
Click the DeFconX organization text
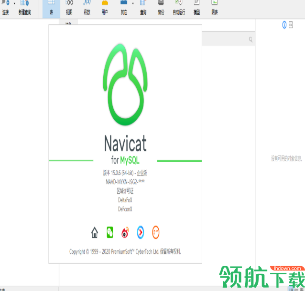(x=125, y=209)
